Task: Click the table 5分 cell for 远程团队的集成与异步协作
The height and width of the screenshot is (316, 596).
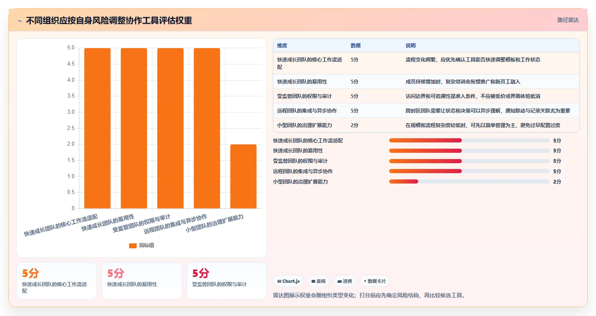Action: point(354,110)
